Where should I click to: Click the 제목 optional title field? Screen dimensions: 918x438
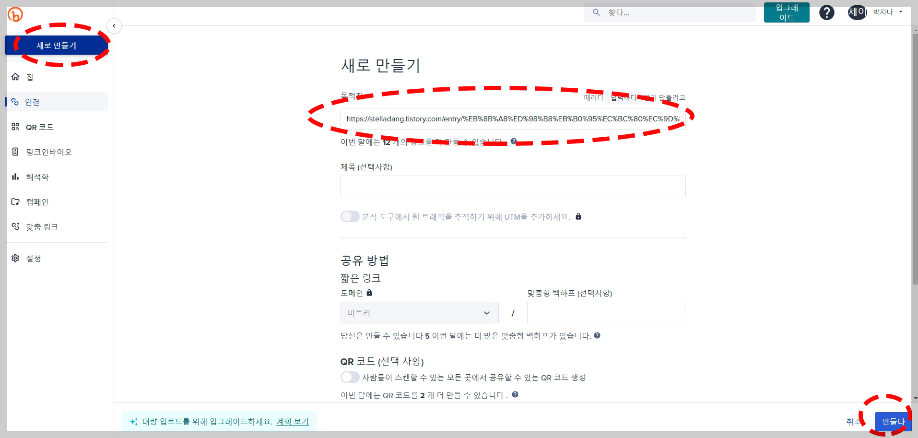[512, 186]
